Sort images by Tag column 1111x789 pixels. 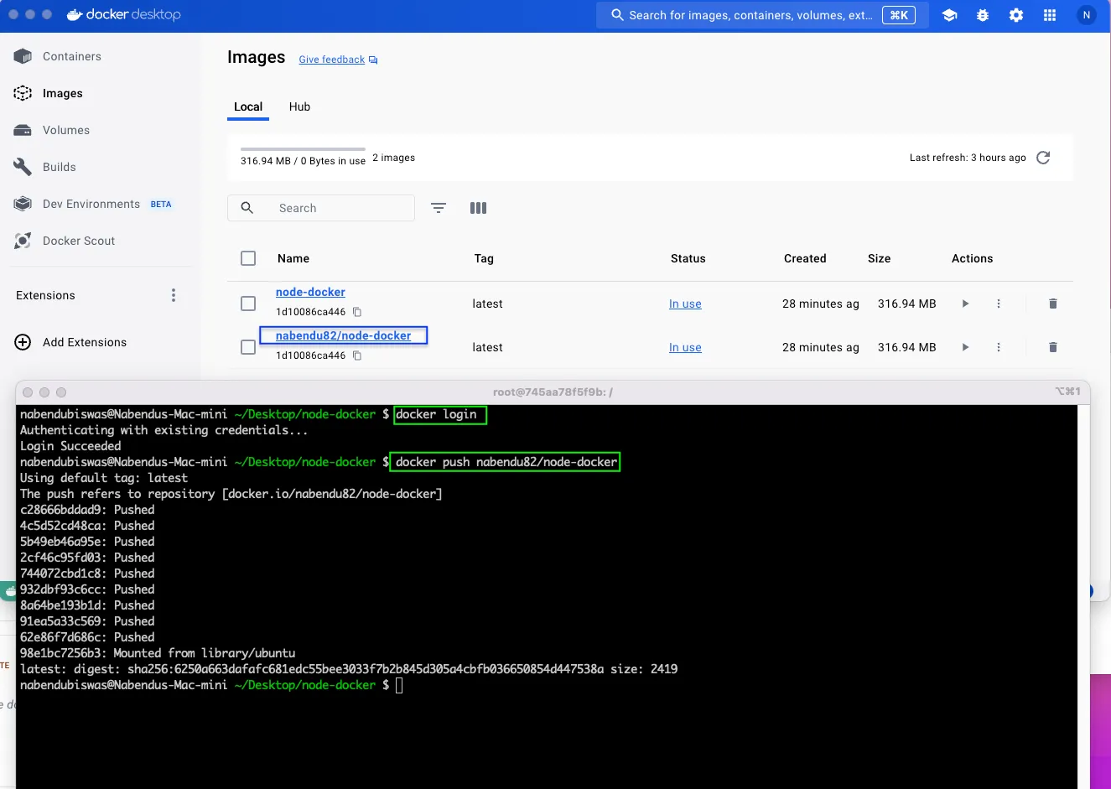point(484,258)
